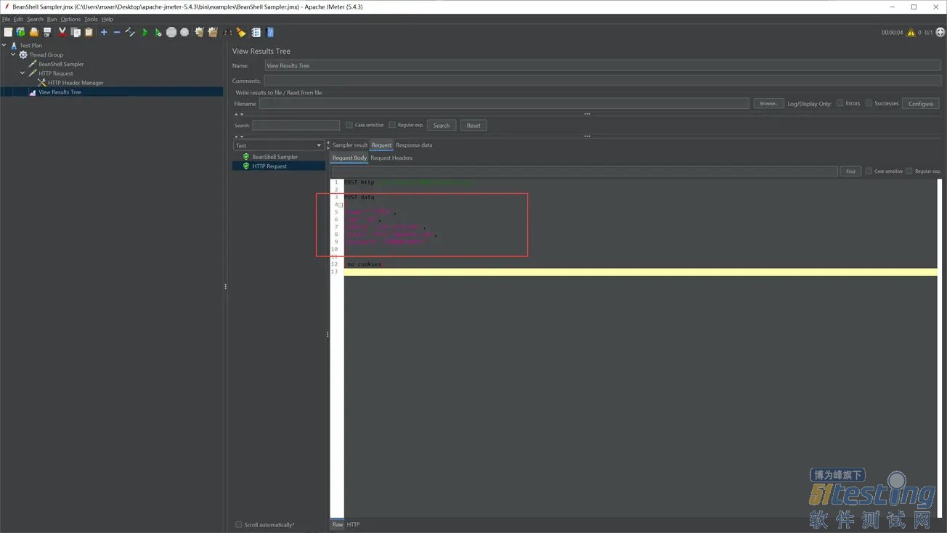The image size is (947, 533).
Task: Tick Case sensitive beside the Search button
Action: [349, 125]
